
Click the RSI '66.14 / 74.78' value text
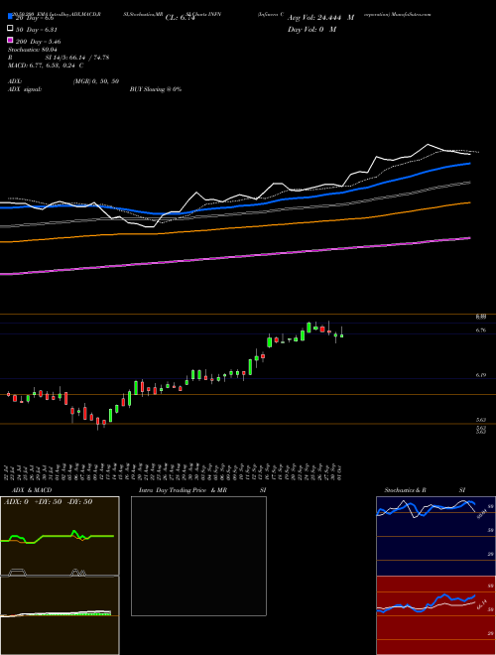(88, 58)
